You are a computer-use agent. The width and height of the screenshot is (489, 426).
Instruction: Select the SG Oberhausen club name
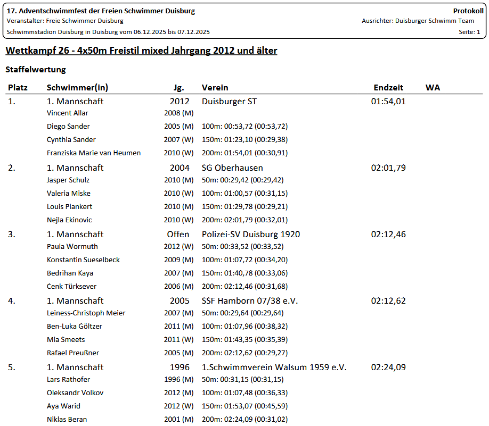(x=232, y=168)
